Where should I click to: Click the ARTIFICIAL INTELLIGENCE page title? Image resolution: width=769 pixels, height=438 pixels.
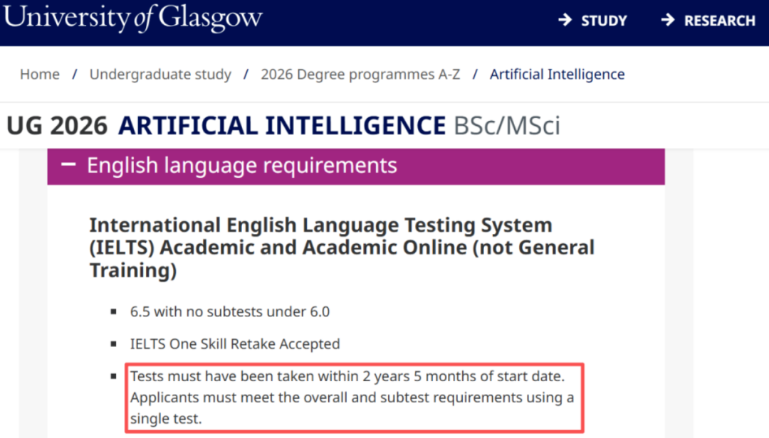point(282,126)
